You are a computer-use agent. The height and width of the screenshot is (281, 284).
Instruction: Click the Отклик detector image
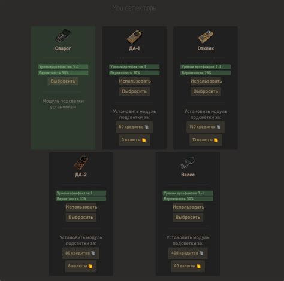tap(206, 36)
